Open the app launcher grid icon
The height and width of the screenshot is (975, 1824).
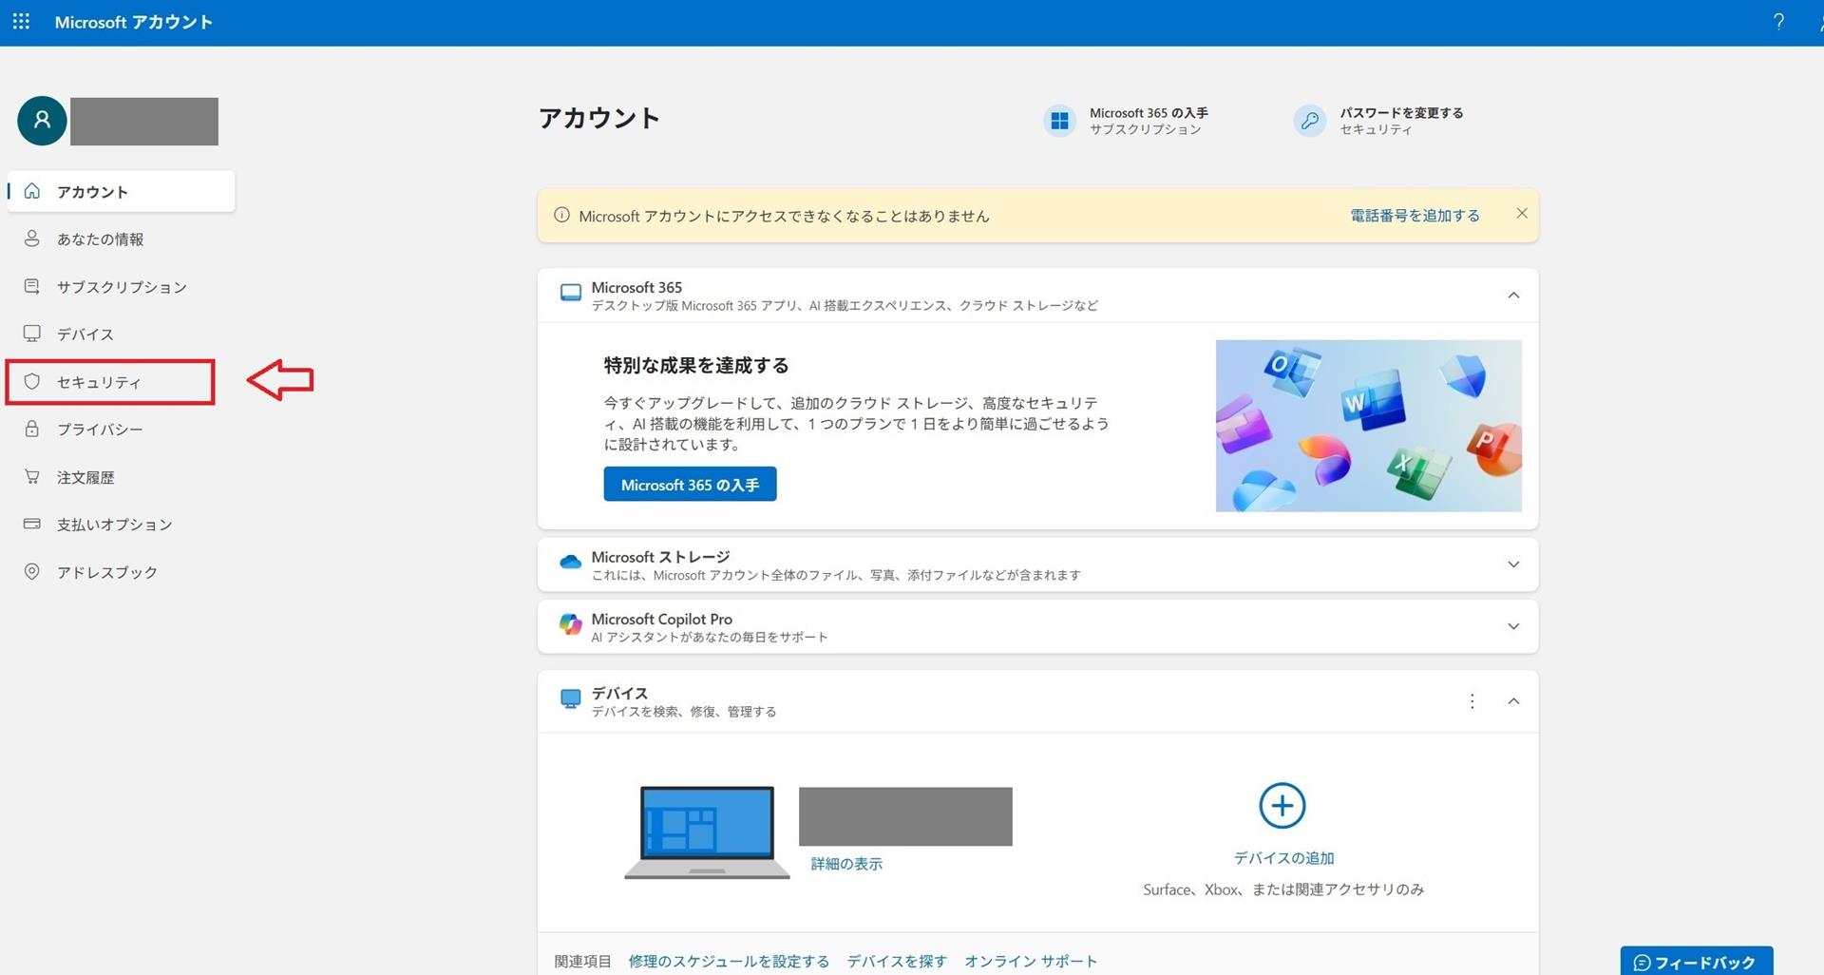(x=21, y=21)
